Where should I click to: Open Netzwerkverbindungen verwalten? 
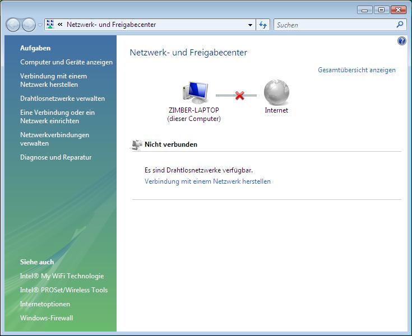[x=55, y=139]
